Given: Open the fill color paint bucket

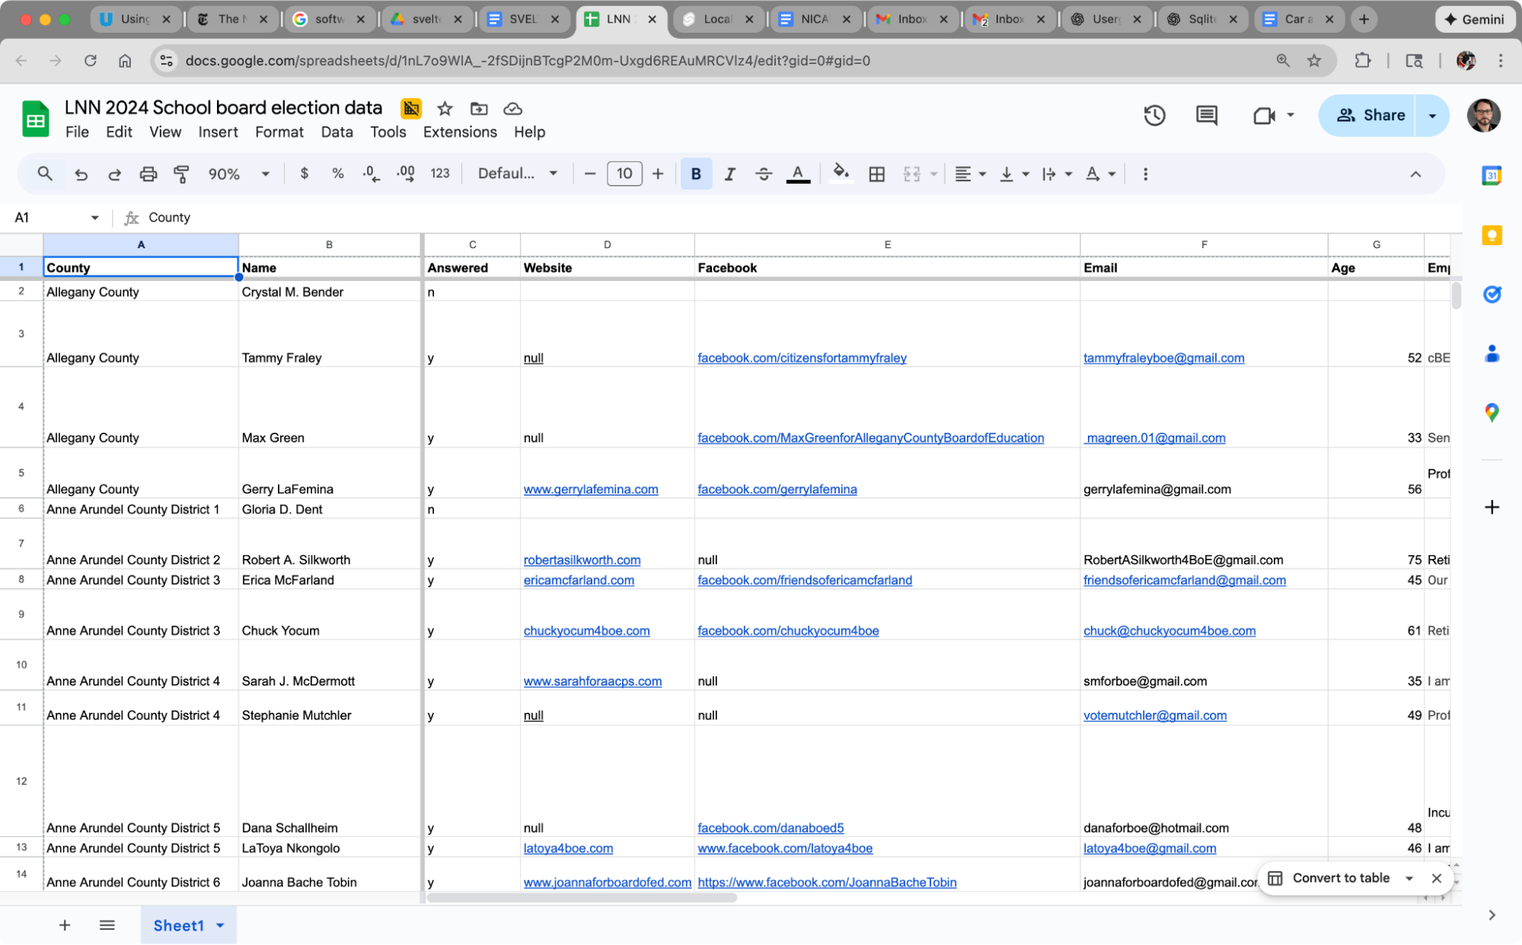Looking at the screenshot, I should [841, 174].
